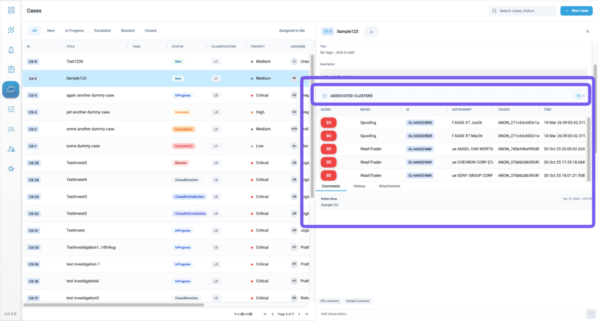
Task: Click the New Case button
Action: coord(576,11)
